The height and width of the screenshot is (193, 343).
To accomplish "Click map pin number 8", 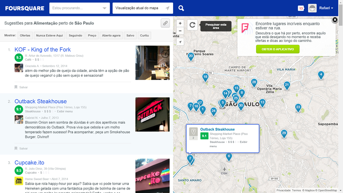I will click(242, 93).
